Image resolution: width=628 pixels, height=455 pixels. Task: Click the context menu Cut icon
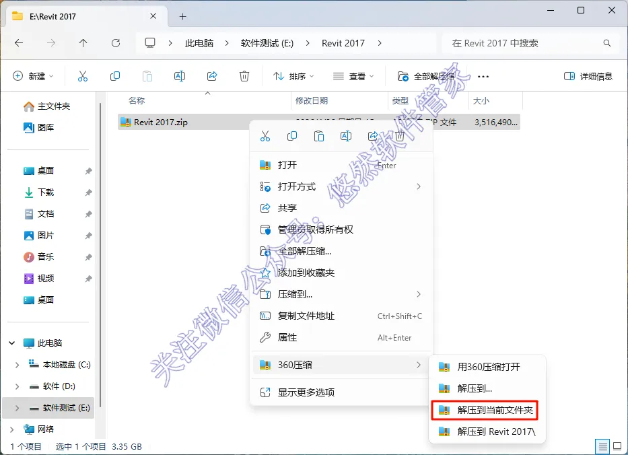pos(265,137)
